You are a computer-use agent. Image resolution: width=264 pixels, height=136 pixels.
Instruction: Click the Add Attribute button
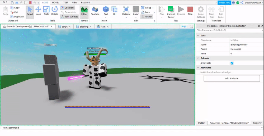[232, 79]
